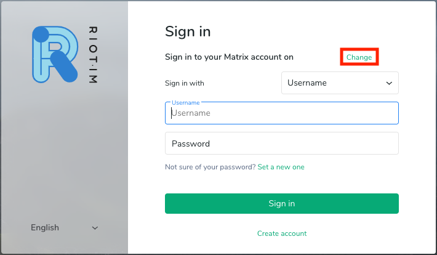Screen dimensions: 437x255
Task: Click the chevron beside English
Action: (95, 228)
